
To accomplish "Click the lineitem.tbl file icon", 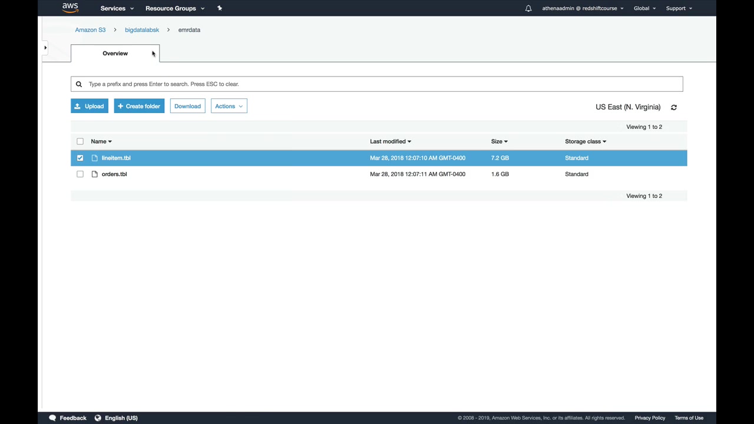I will click(x=94, y=158).
